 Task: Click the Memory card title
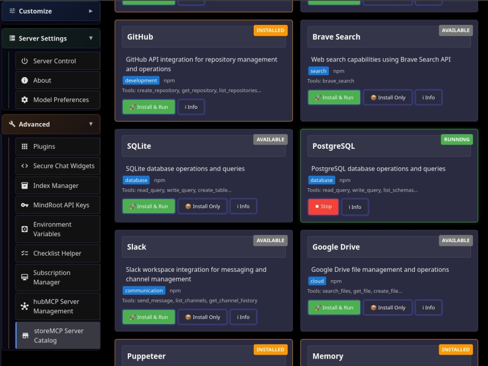coord(328,356)
